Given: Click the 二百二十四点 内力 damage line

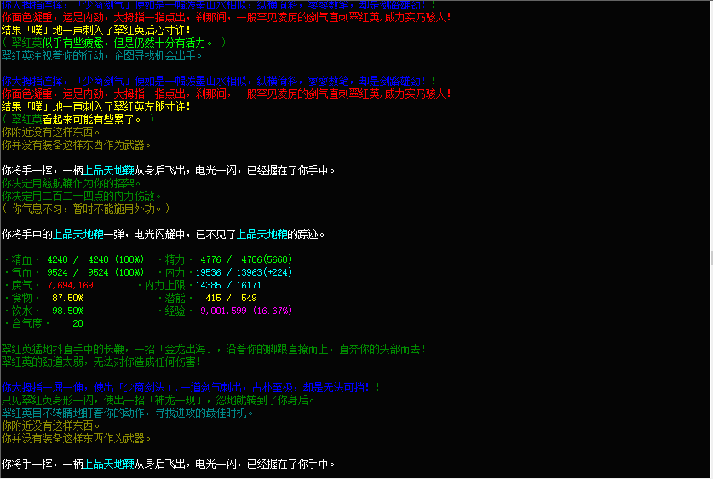Looking at the screenshot, I should pyautogui.click(x=82, y=196).
